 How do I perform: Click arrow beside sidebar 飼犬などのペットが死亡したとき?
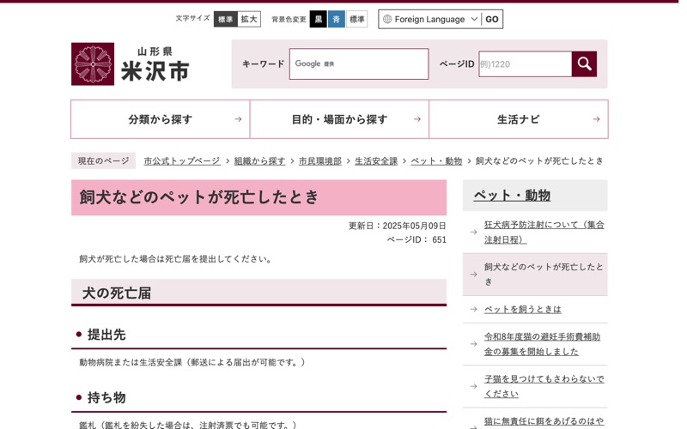[474, 275]
